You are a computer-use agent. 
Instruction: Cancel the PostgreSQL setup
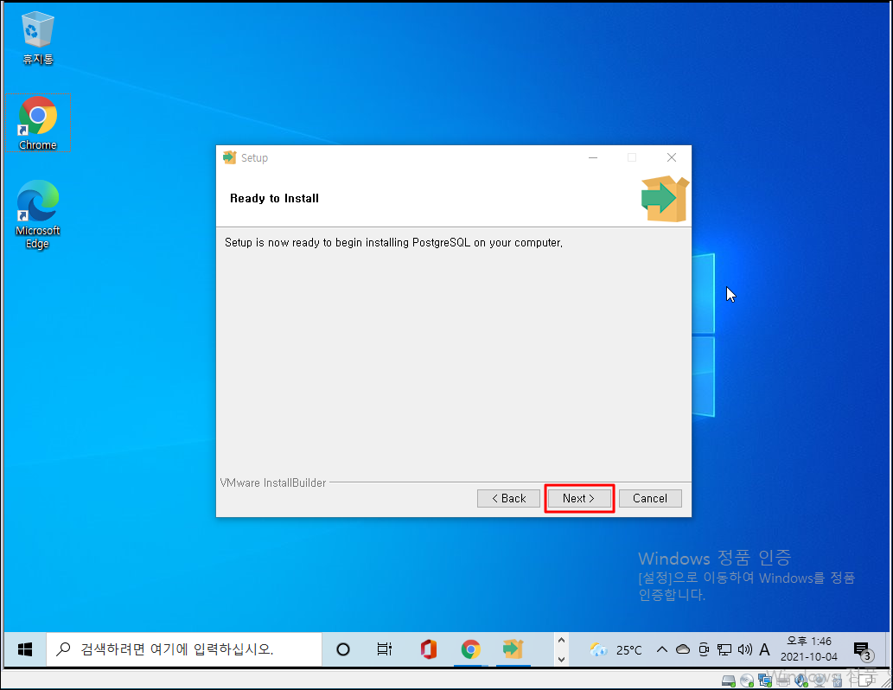(650, 499)
